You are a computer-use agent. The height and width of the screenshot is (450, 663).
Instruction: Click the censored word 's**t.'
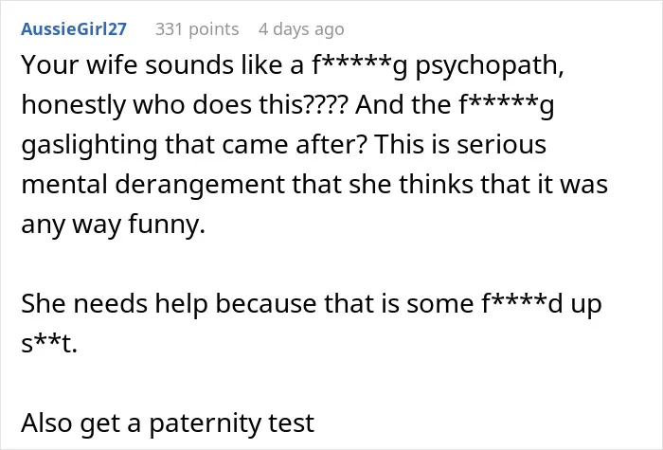point(49,344)
